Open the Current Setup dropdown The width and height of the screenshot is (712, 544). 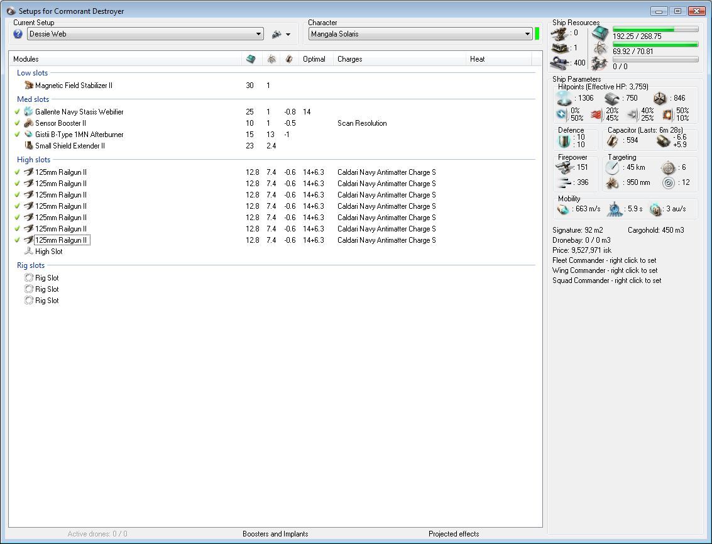259,34
